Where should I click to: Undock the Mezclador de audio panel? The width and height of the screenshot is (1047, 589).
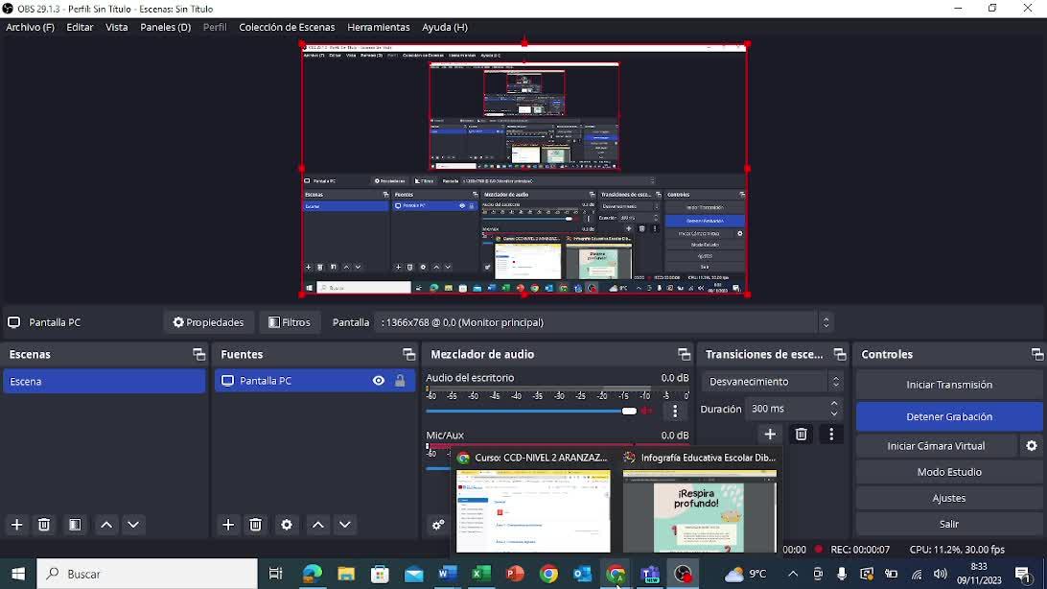[x=684, y=355]
